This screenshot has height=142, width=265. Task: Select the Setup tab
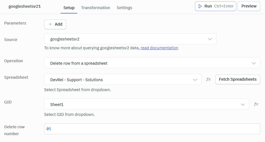click(x=69, y=8)
